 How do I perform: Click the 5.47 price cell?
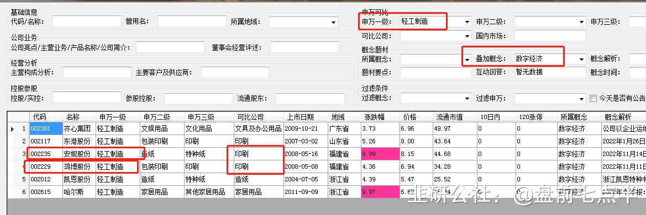click(x=416, y=180)
